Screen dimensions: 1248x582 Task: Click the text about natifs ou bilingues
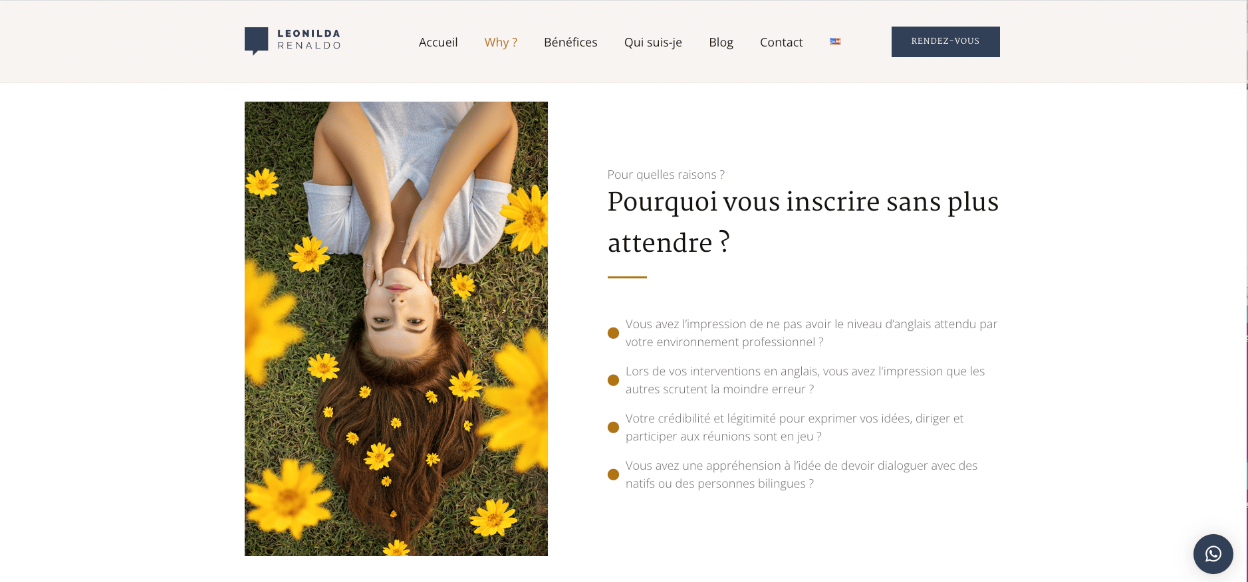tap(801, 474)
